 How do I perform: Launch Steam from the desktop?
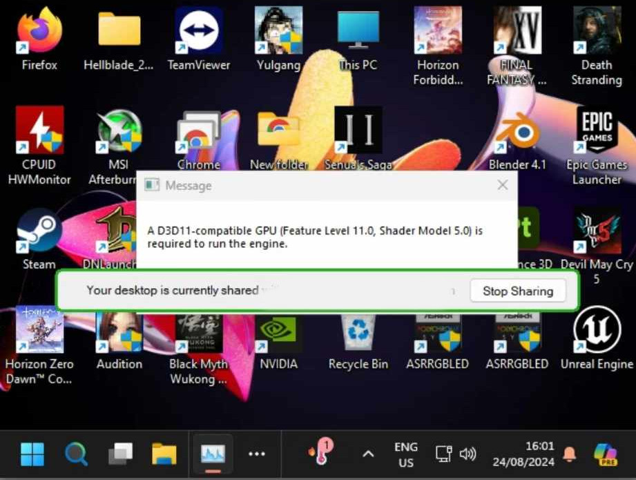point(39,240)
